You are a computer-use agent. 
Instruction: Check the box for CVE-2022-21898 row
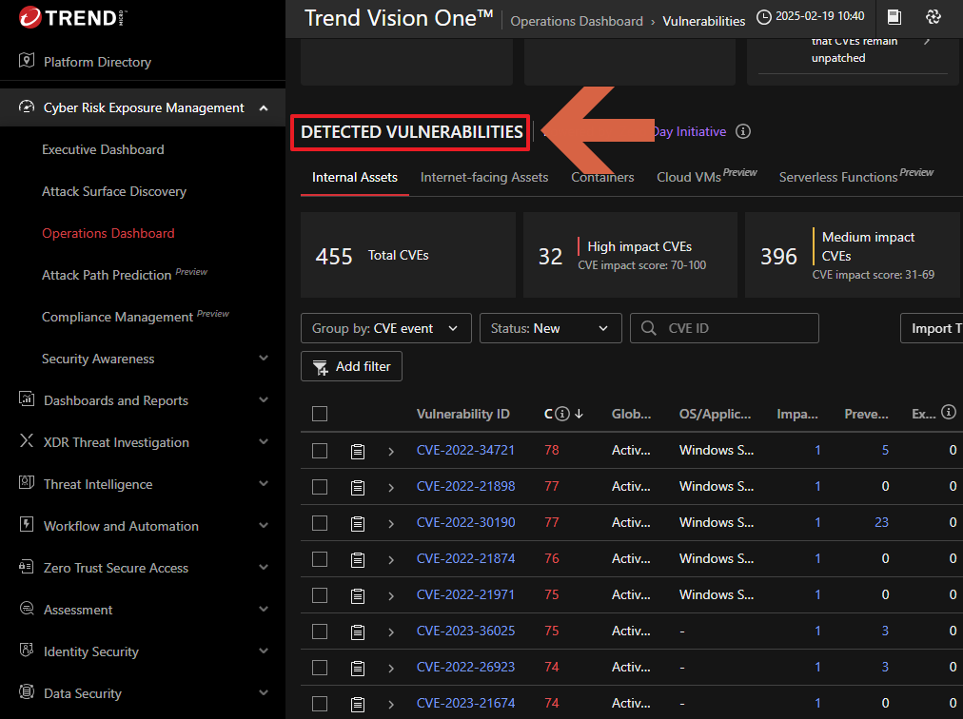click(x=320, y=487)
